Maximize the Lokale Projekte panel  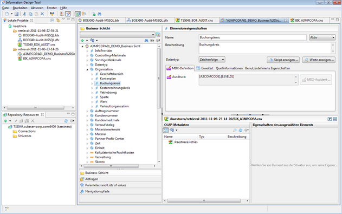(73, 20)
